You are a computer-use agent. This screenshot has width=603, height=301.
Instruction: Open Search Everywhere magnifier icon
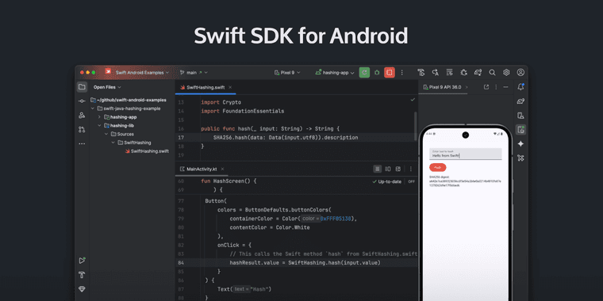[x=492, y=72]
